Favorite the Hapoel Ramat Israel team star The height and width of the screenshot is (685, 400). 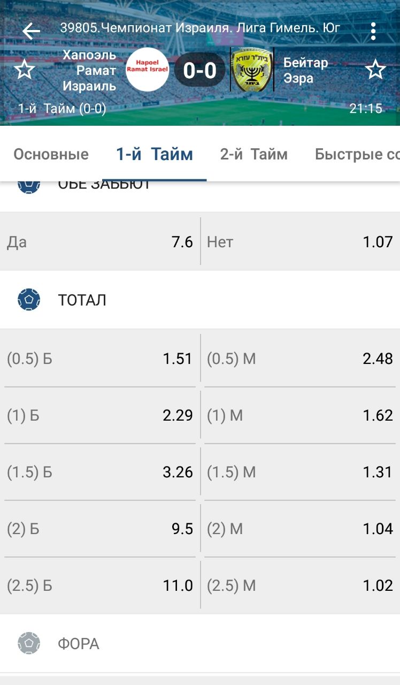[24, 70]
